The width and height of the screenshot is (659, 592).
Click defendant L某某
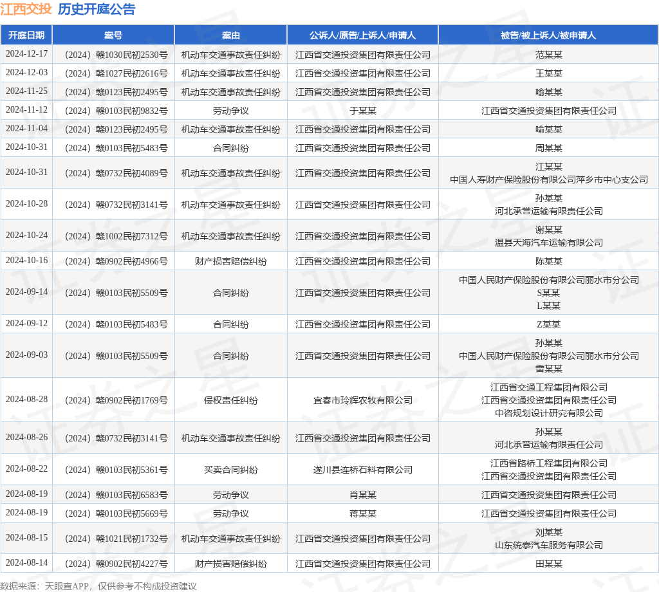[x=548, y=306]
